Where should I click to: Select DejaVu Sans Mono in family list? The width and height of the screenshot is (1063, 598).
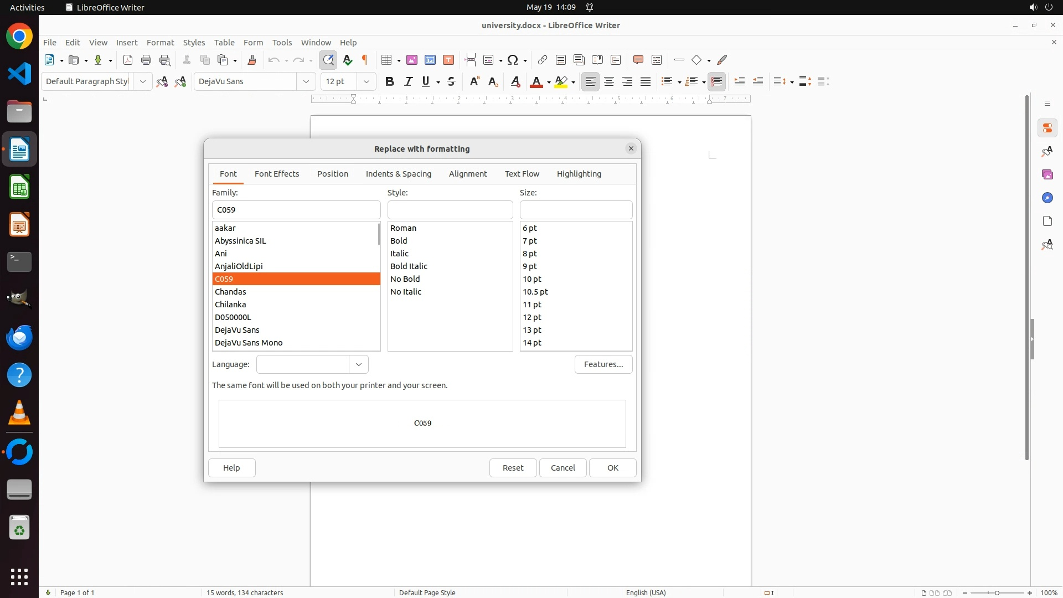point(249,343)
